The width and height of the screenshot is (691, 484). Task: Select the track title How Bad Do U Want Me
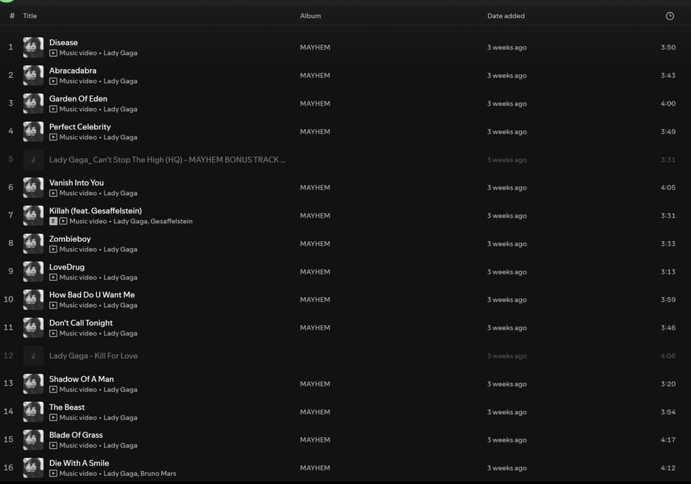(x=91, y=294)
